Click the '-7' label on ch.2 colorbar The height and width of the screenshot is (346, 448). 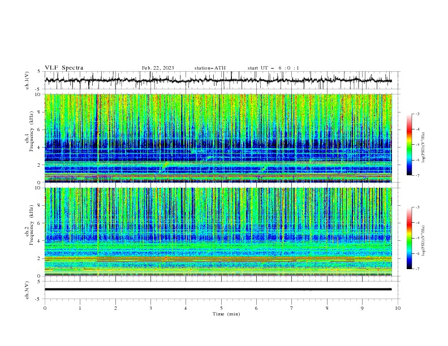417,269
